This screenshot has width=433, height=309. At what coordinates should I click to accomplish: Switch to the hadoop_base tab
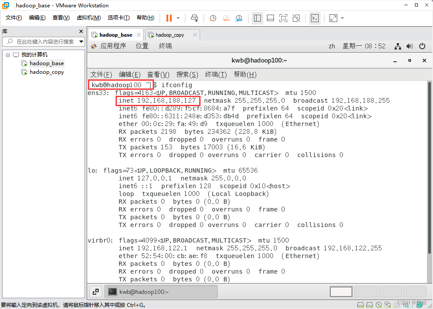(x=116, y=35)
